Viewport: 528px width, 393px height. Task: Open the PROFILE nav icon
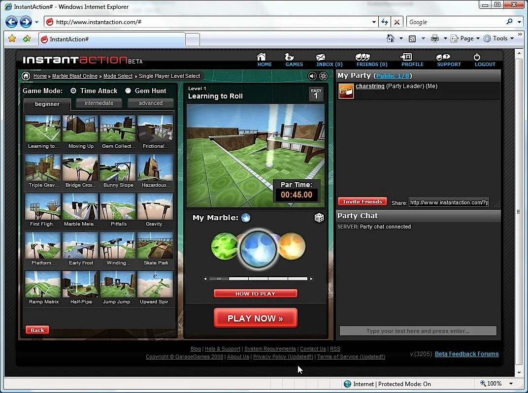(406, 57)
